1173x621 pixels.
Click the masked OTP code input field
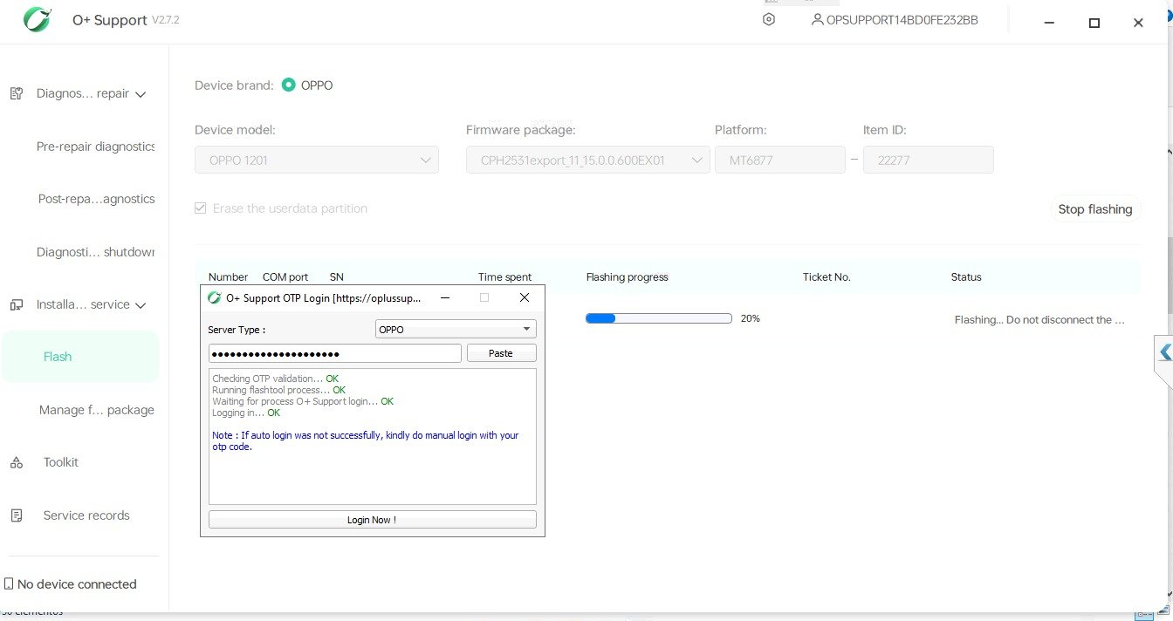click(x=334, y=353)
